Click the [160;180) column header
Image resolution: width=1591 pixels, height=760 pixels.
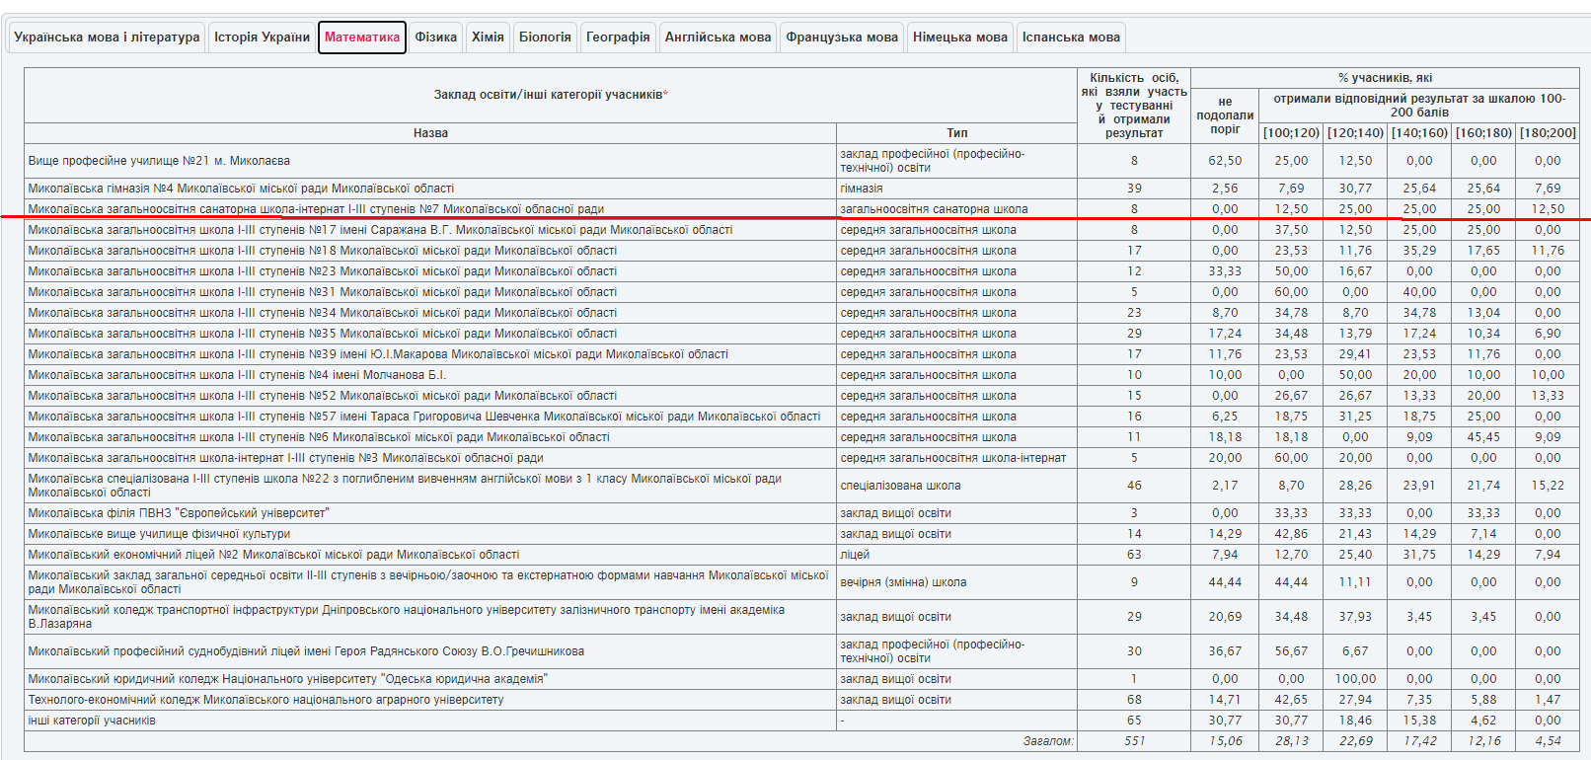(x=1483, y=133)
